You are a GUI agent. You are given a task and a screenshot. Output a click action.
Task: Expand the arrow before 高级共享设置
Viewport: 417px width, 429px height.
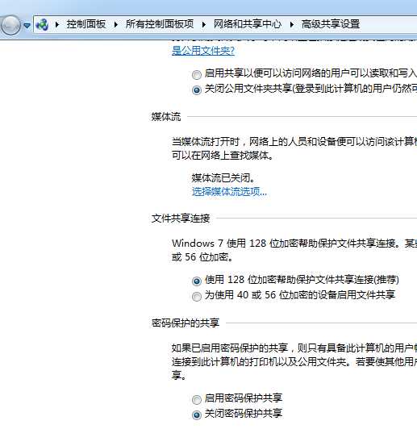292,25
